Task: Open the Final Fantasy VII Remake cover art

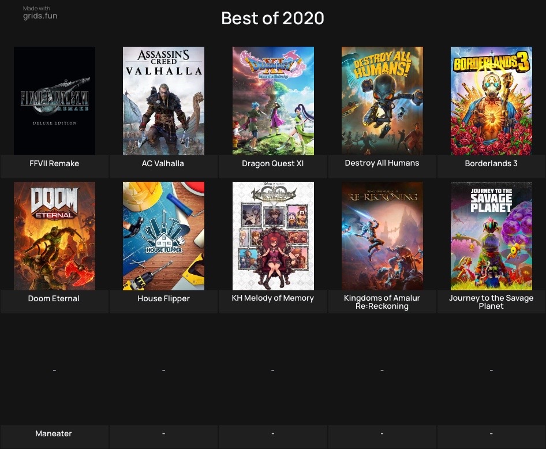Action: tap(54, 101)
